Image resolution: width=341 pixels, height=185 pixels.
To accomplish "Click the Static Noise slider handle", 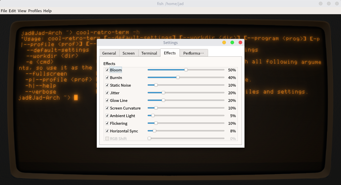I will coord(156,85).
